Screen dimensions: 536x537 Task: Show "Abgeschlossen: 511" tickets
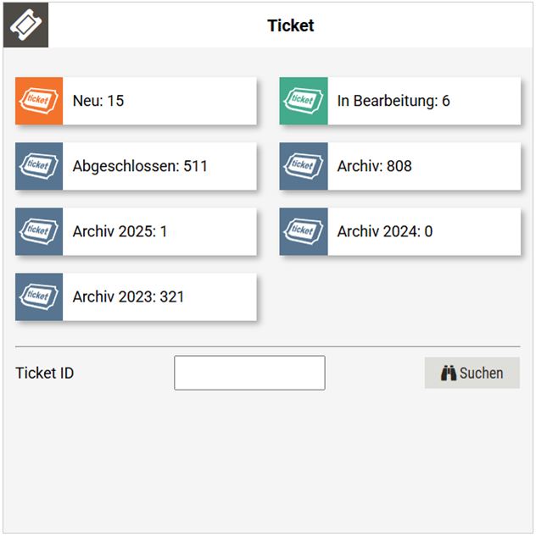[x=140, y=166]
